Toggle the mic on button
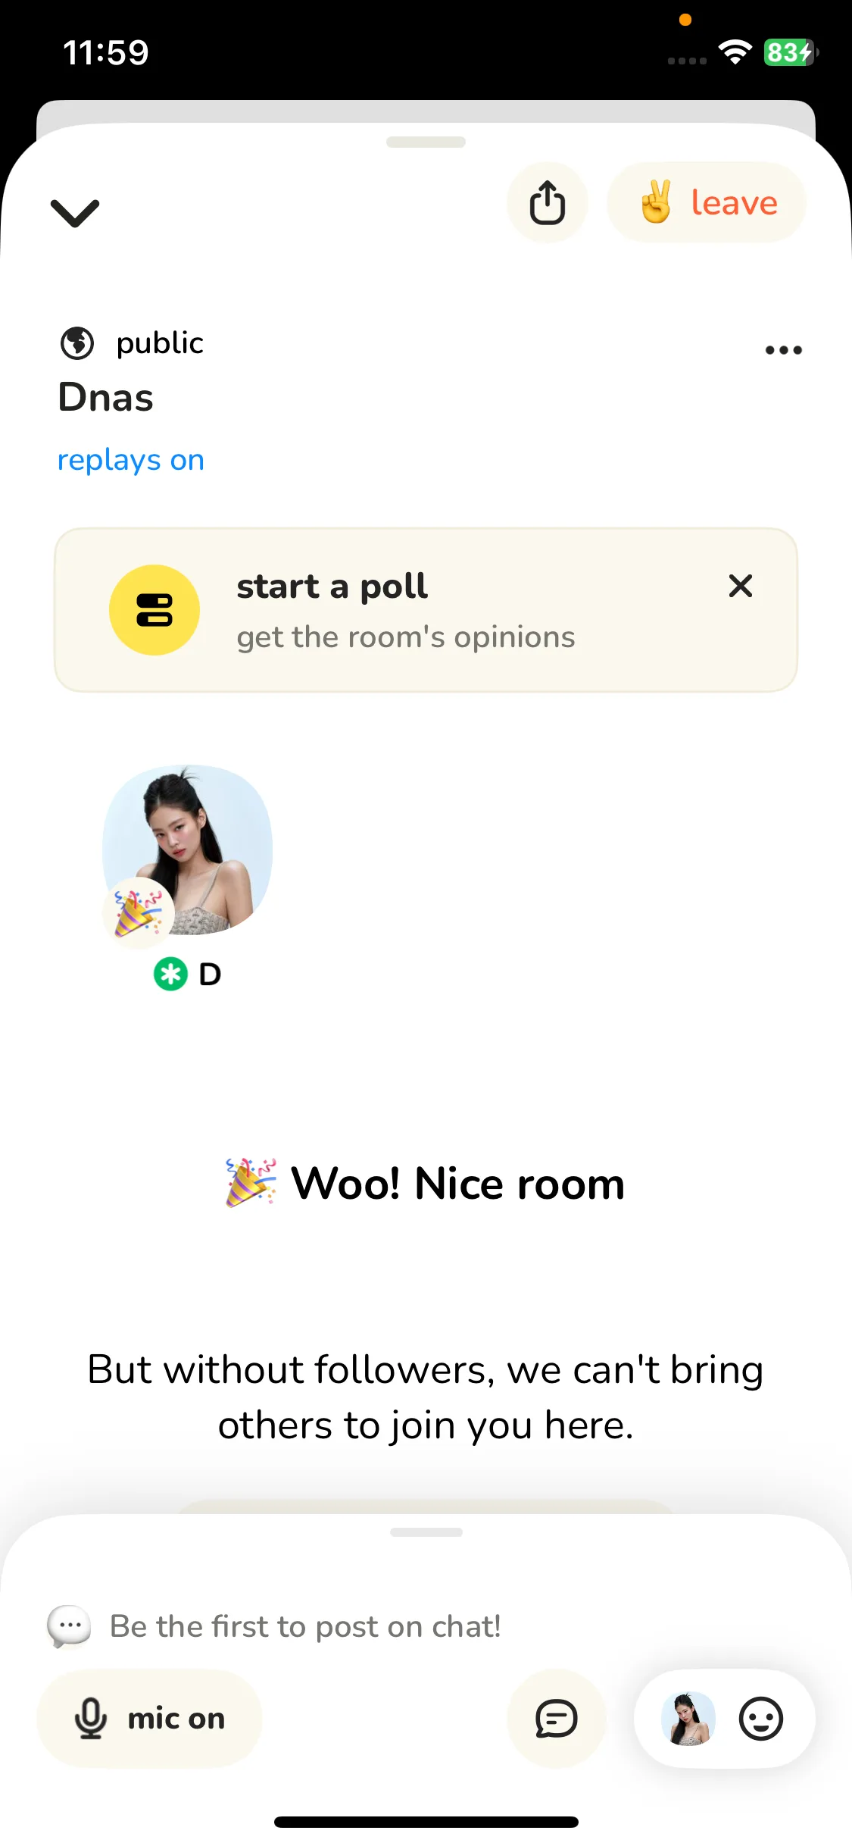The image size is (852, 1846). [150, 1719]
